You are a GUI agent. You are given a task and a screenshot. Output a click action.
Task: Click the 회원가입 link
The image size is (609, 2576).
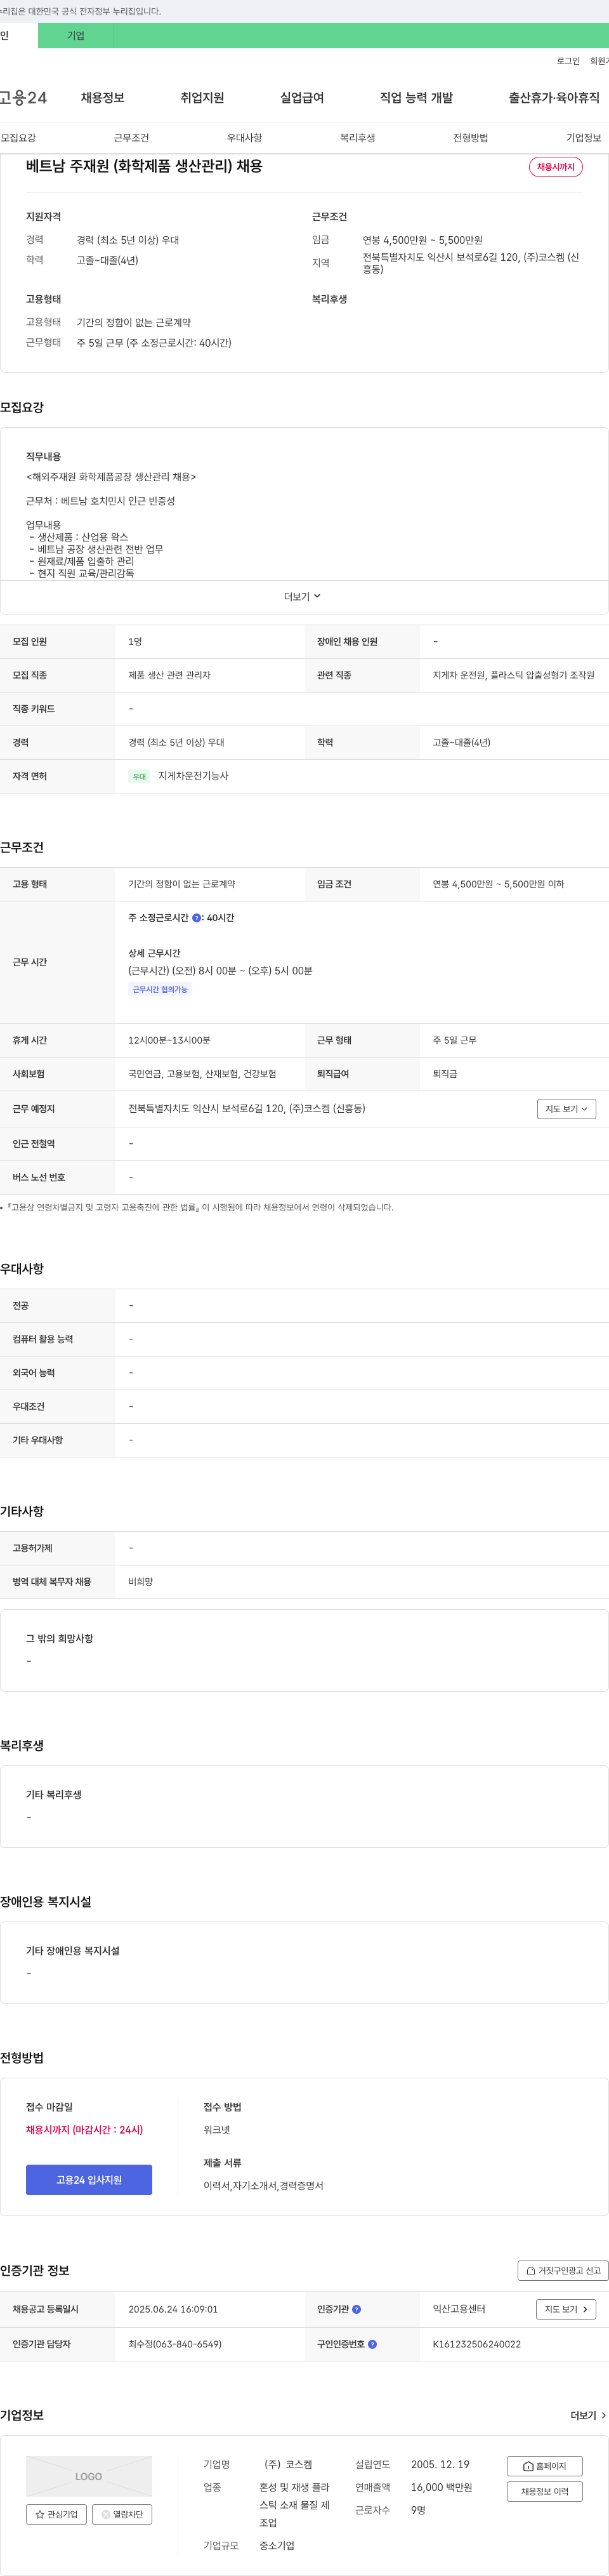(x=599, y=61)
